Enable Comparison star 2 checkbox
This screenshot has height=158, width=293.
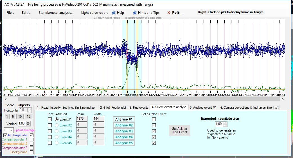coord(31,144)
